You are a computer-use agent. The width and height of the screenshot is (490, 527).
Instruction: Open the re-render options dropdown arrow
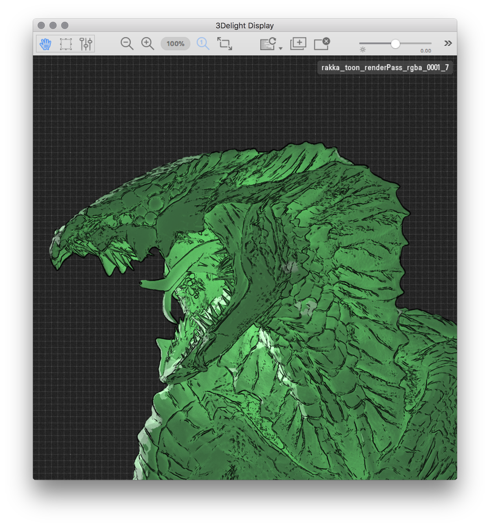pyautogui.click(x=281, y=48)
